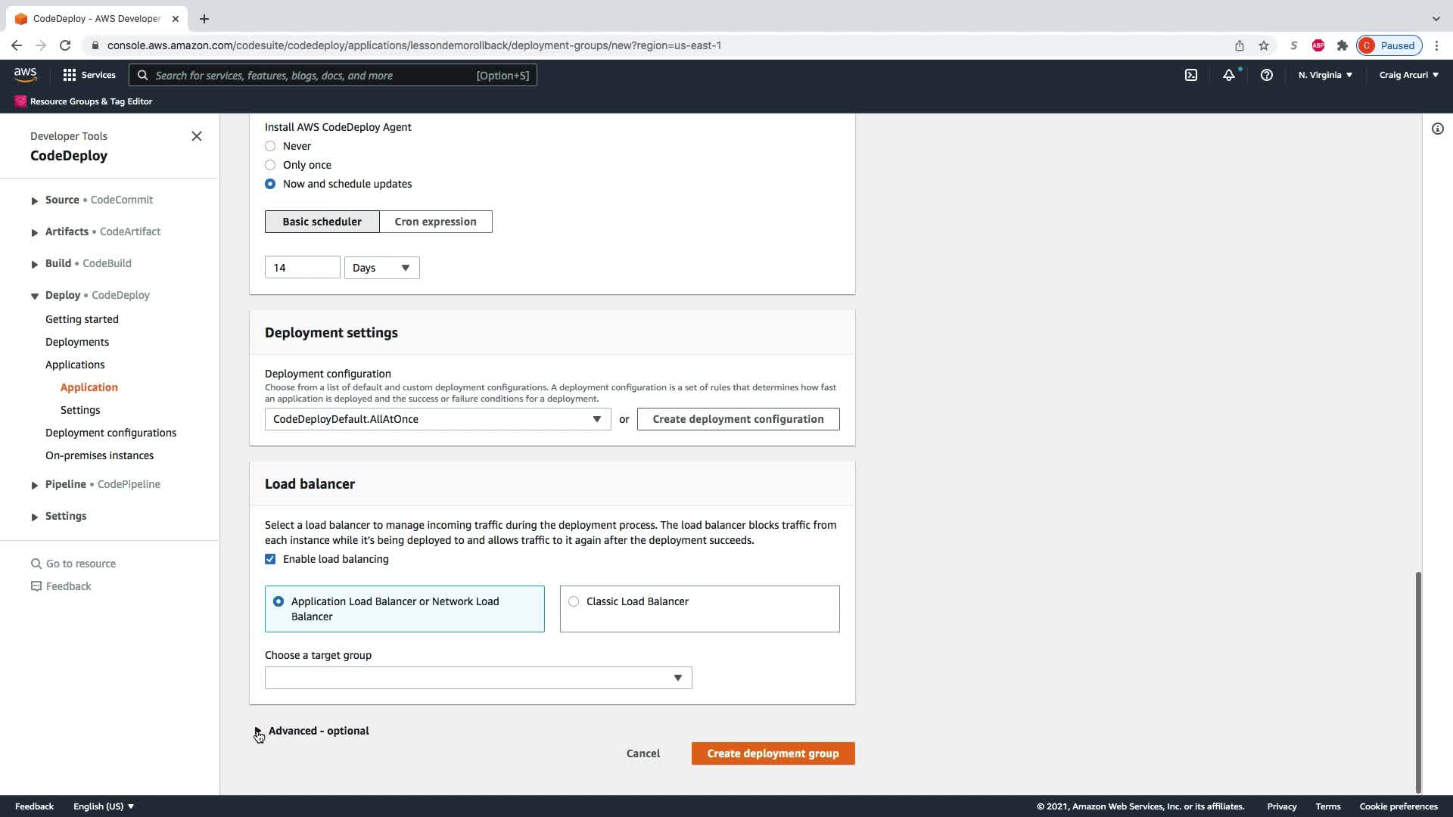This screenshot has width=1453, height=817.
Task: Click the help question mark icon
Action: [x=1266, y=75]
